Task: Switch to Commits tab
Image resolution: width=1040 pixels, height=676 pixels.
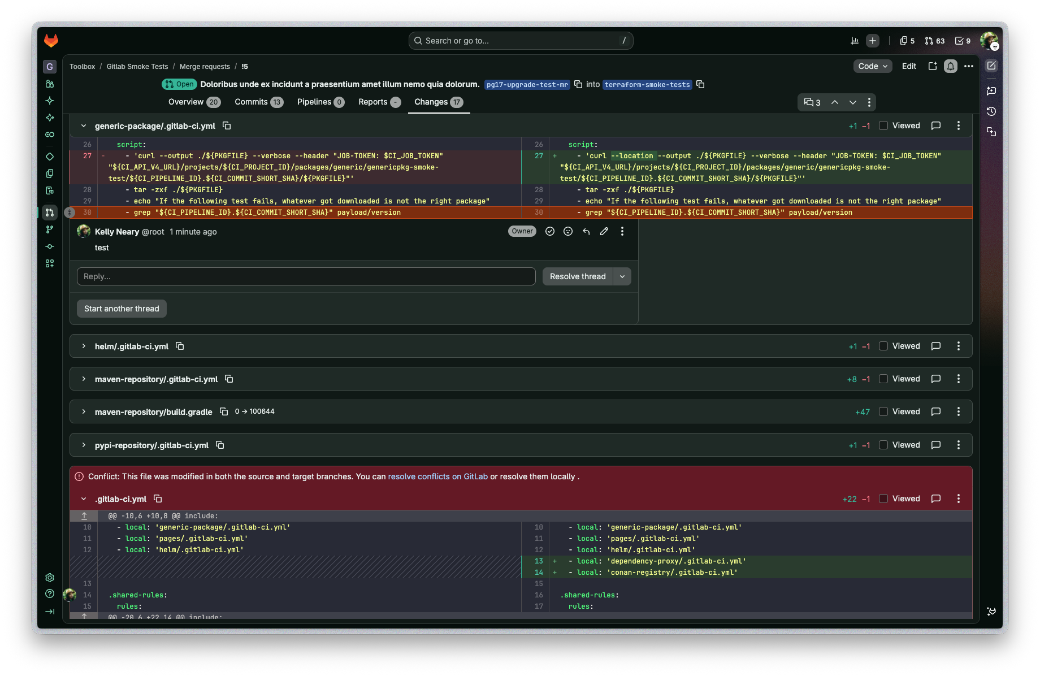Action: point(259,102)
